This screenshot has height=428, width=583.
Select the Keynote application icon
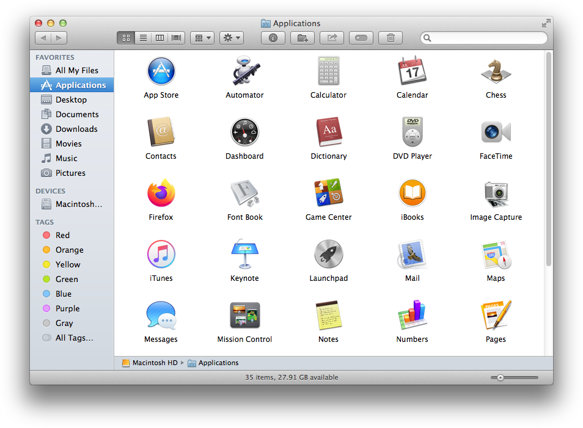244,255
